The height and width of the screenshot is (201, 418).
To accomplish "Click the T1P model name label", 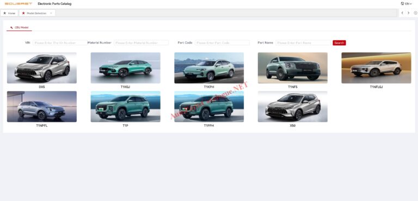I will pyautogui.click(x=125, y=125).
